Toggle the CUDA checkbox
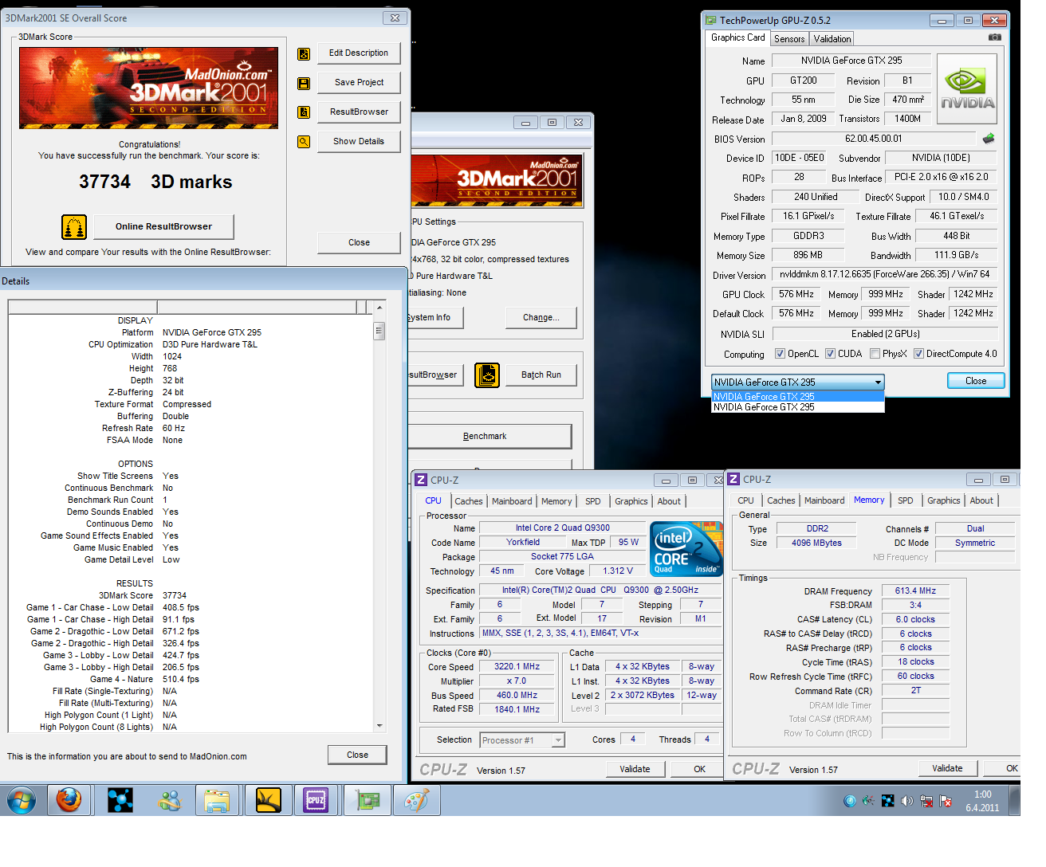 830,354
